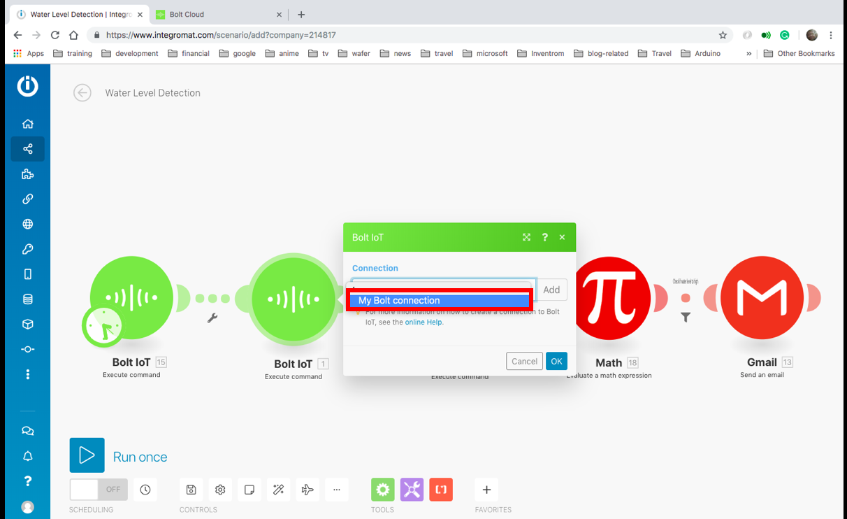The height and width of the screenshot is (519, 847).
Task: Open the Scenarios section in the left sidebar
Action: pos(27,149)
